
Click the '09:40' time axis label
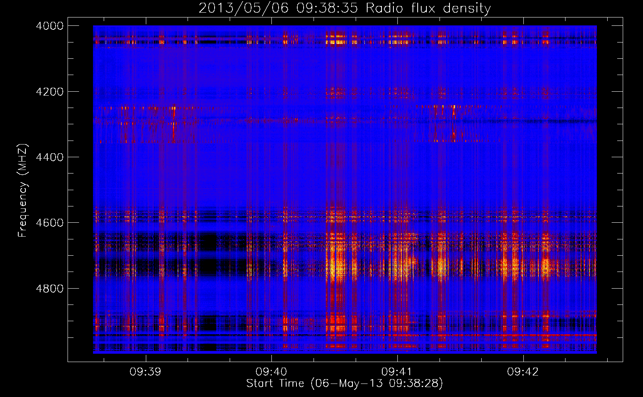271,372
